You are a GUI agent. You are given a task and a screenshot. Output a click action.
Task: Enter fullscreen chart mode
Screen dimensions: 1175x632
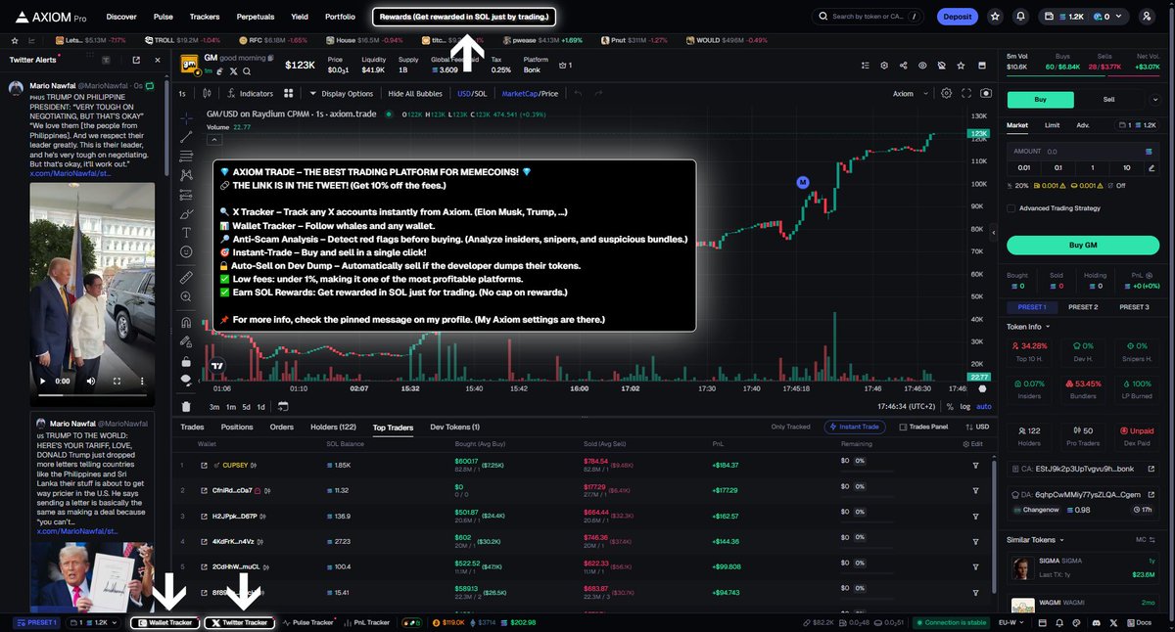click(966, 94)
